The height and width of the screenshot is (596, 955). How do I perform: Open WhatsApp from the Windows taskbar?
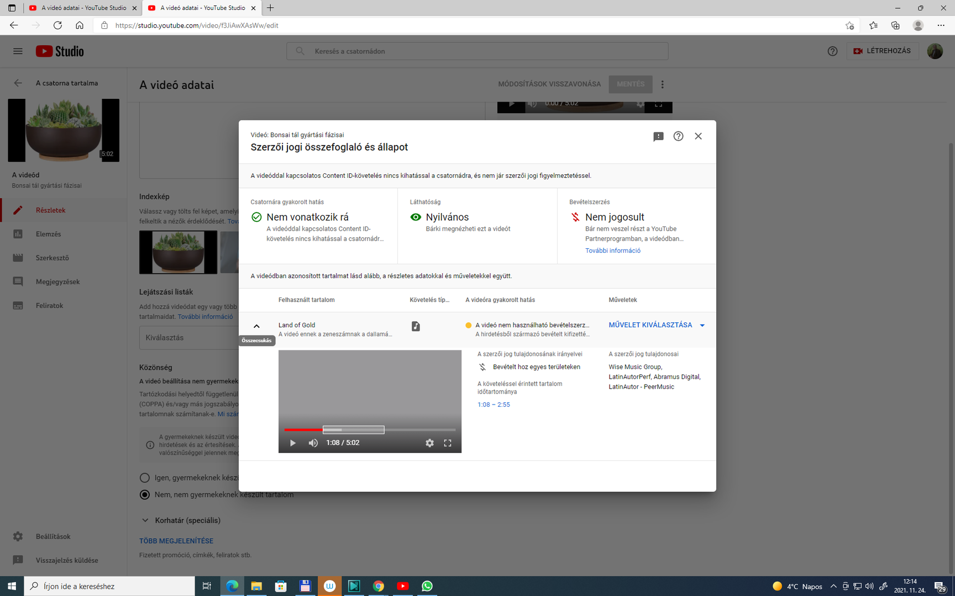pyautogui.click(x=427, y=586)
